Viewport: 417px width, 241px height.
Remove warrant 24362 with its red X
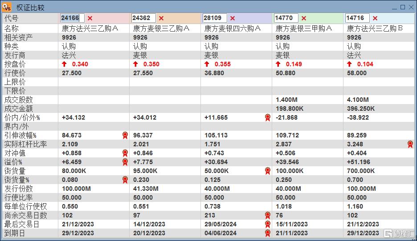[x=161, y=18]
